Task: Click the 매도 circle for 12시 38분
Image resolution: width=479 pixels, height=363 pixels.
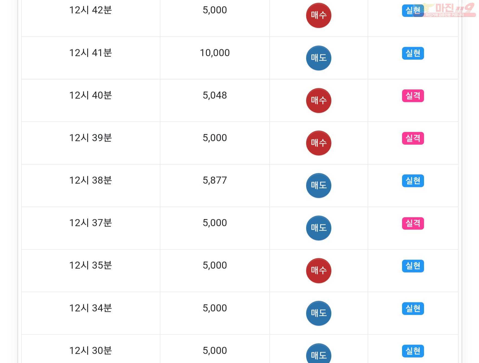Action: tap(319, 185)
